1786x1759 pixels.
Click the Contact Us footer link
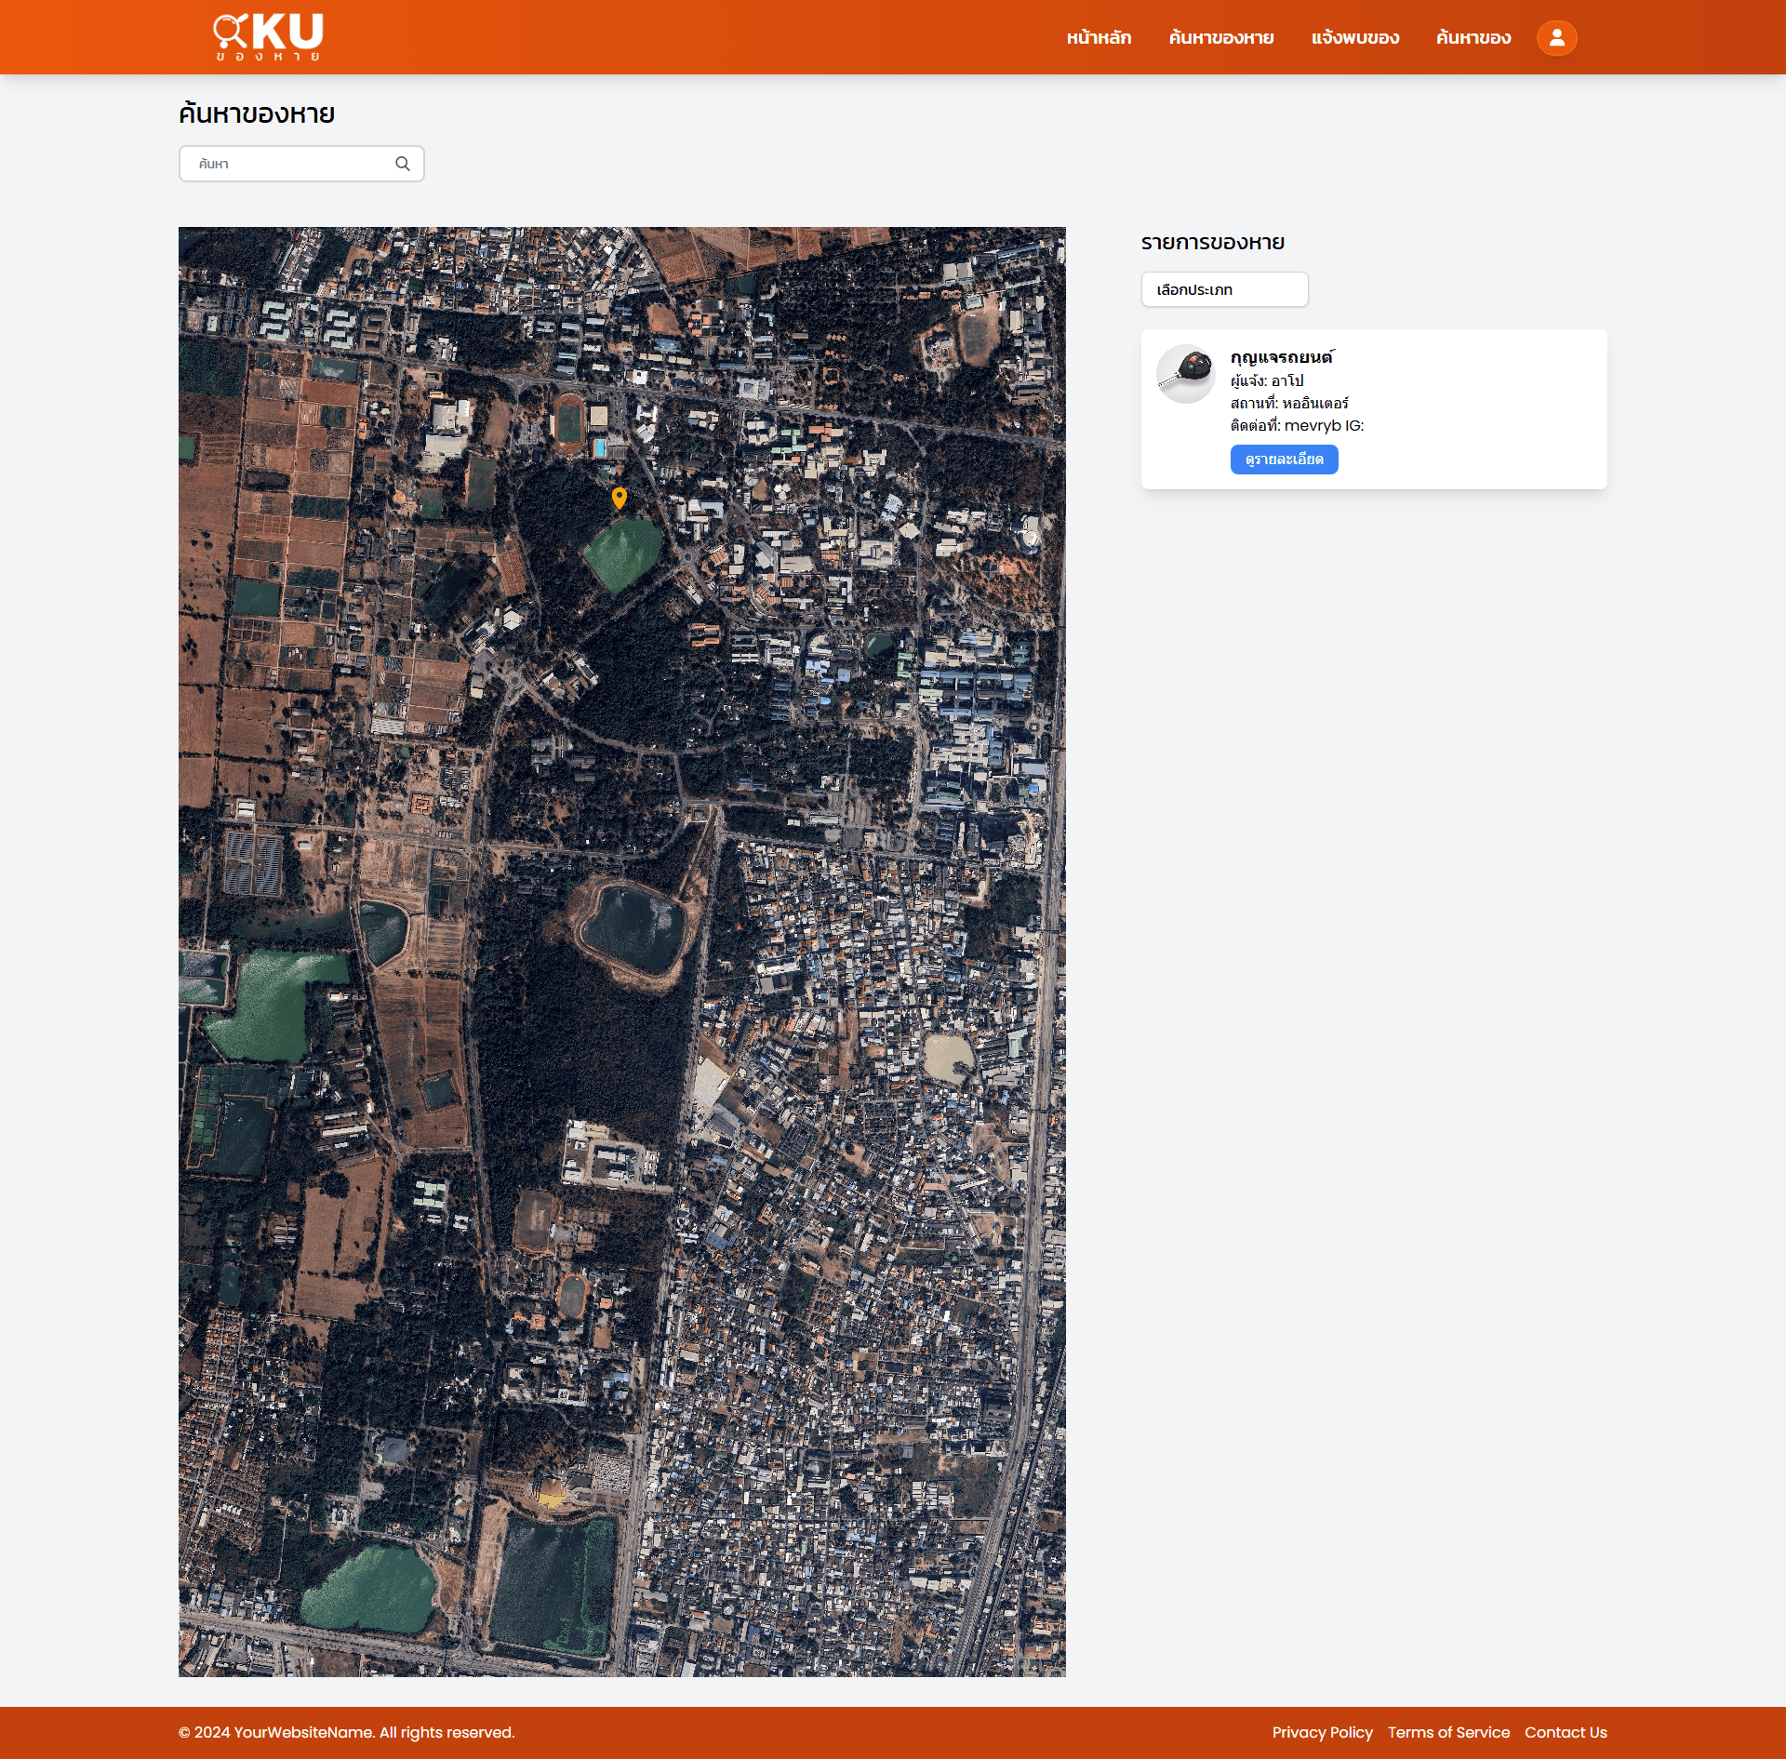click(x=1566, y=1732)
